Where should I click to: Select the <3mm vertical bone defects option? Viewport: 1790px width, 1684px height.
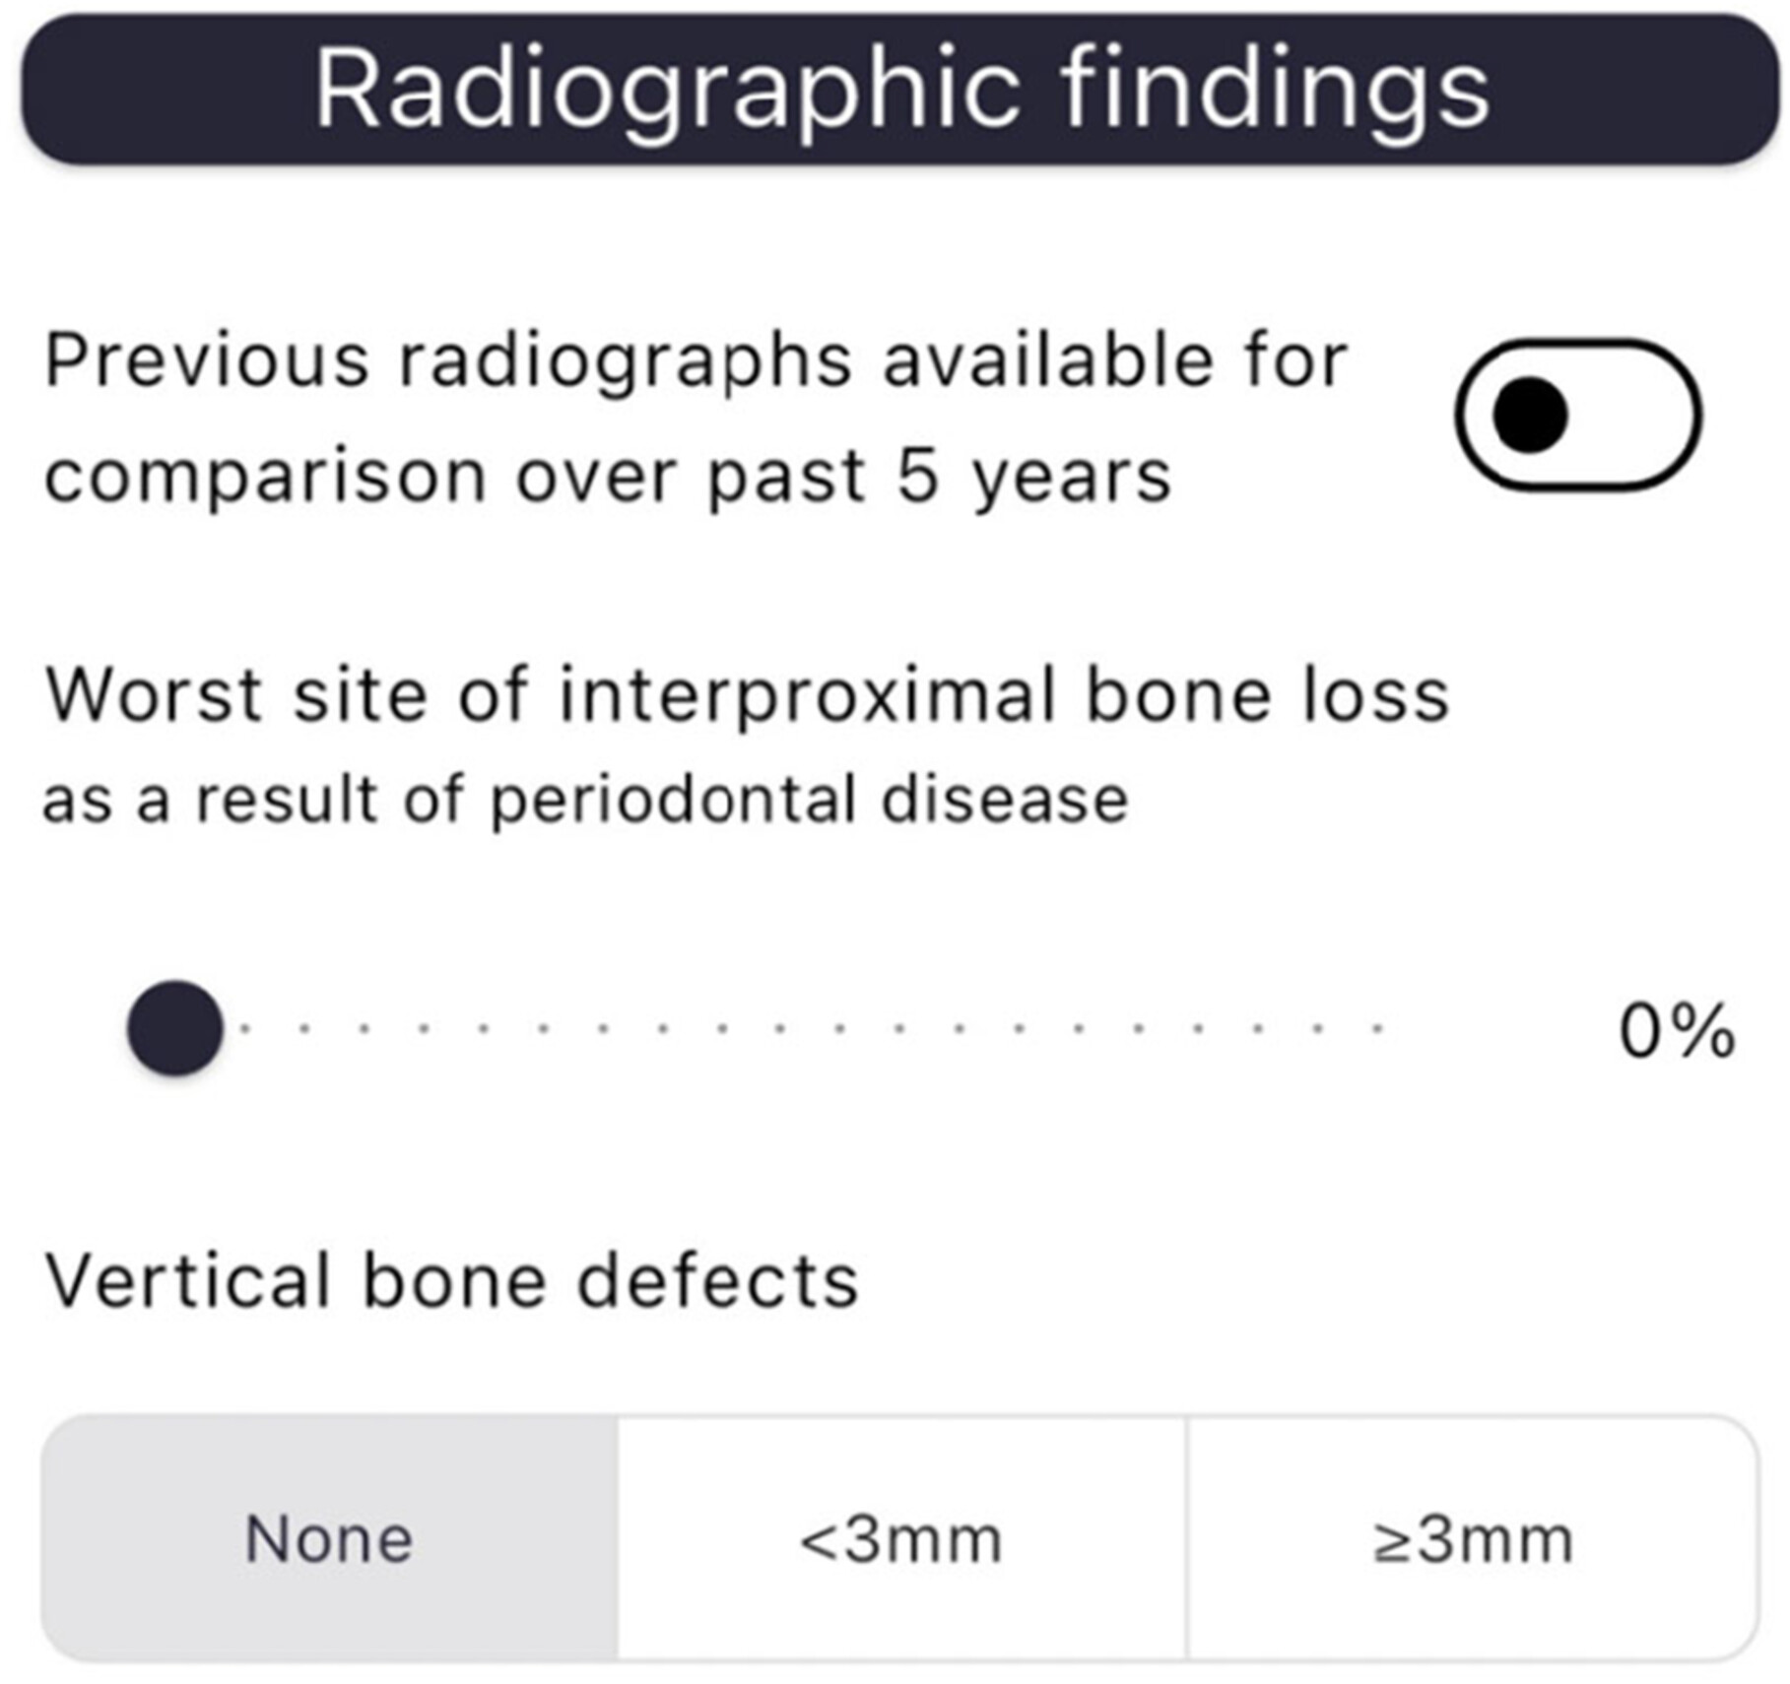tap(901, 1538)
